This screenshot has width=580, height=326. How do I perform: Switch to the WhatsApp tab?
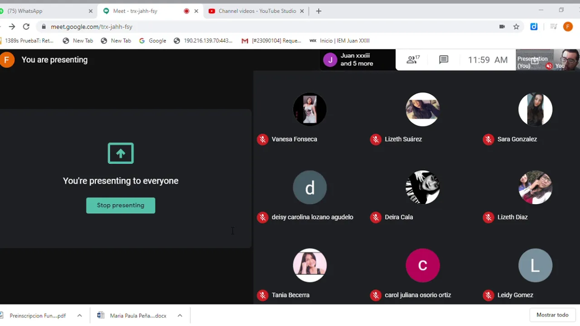pos(45,11)
